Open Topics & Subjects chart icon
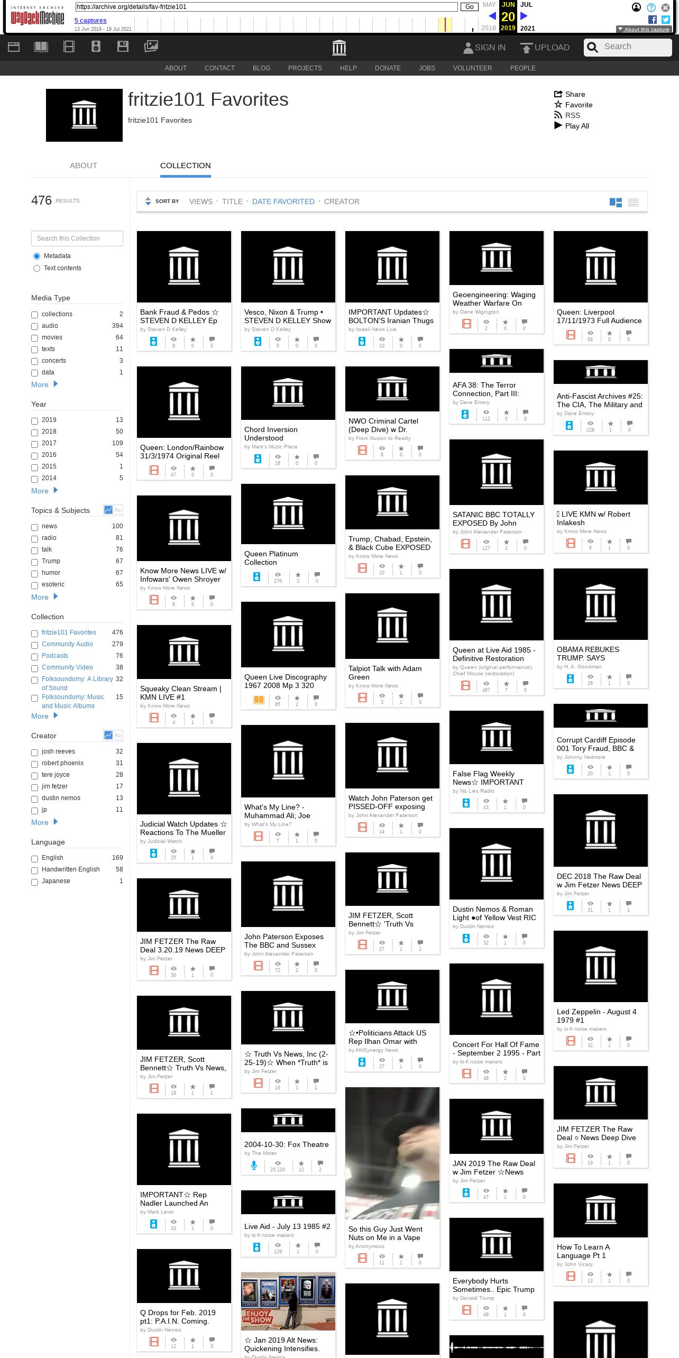Screen dimensions: 679x1358 tap(108, 510)
